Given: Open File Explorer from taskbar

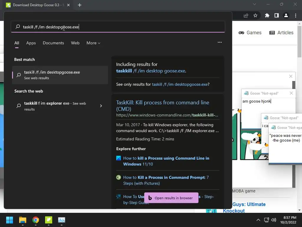Looking at the screenshot, I should 22,220.
